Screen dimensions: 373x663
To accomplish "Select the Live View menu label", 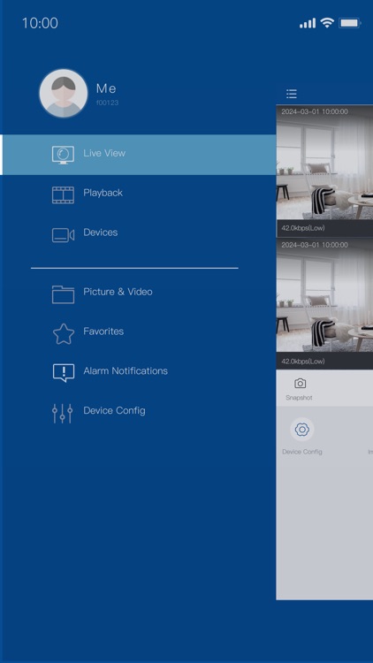I will click(x=104, y=153).
